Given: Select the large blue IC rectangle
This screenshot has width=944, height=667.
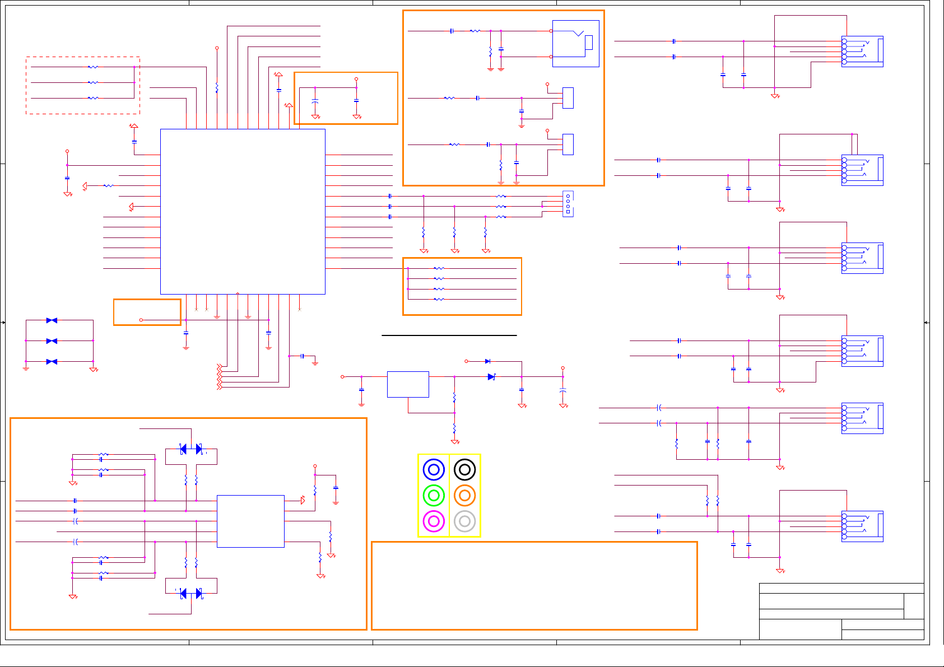Looking at the screenshot, I should 243,212.
